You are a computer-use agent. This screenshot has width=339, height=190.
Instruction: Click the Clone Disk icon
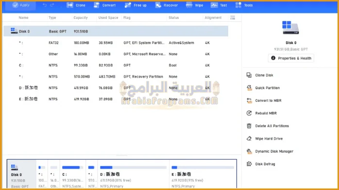tap(249, 75)
